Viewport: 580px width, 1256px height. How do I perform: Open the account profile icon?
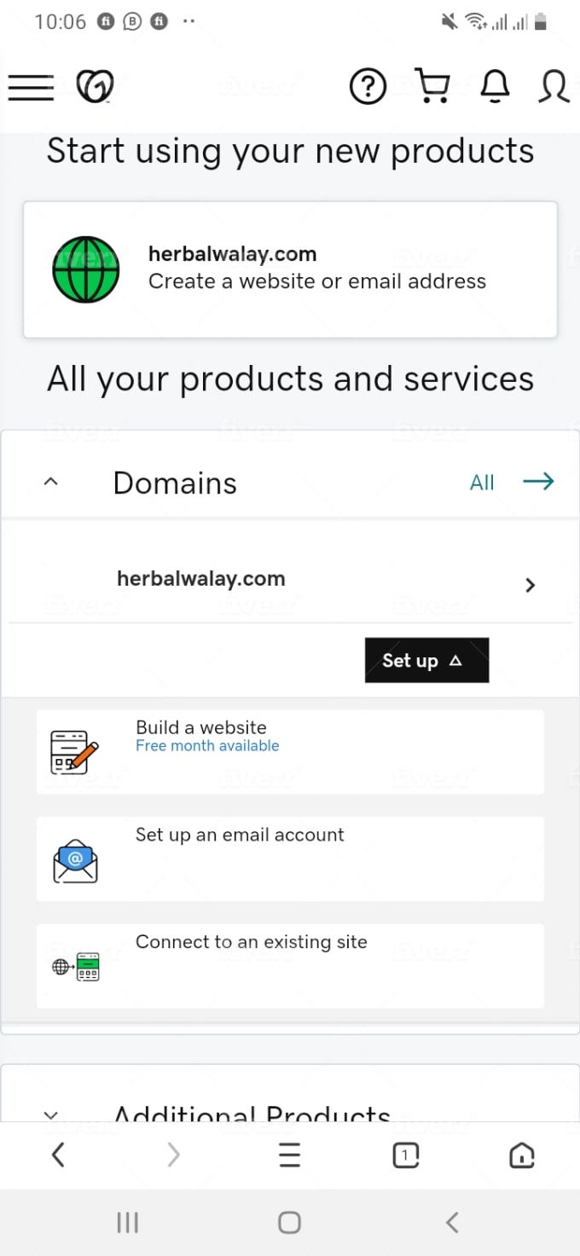[x=554, y=87]
